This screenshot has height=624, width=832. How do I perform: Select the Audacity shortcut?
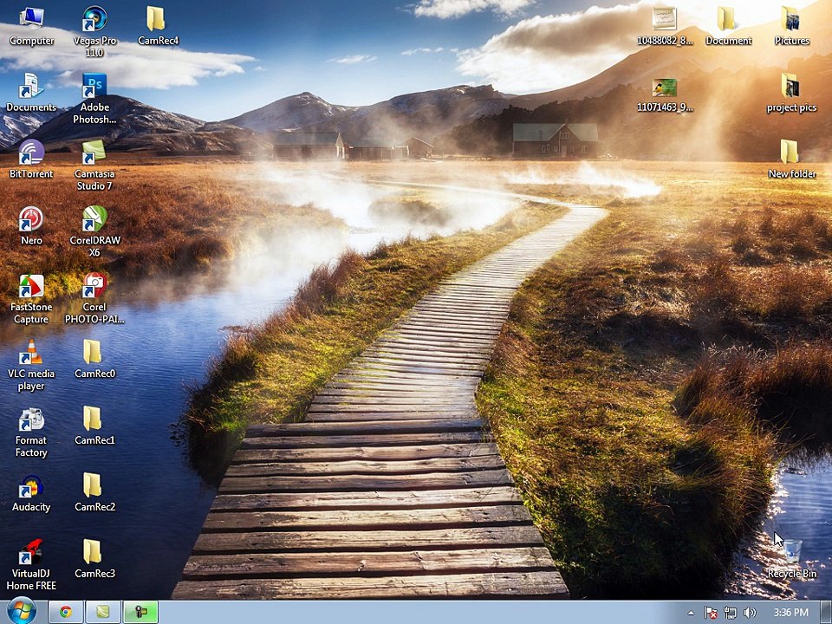[31, 493]
